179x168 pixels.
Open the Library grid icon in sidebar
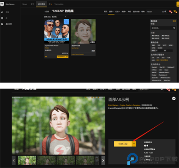click(x=2, y=18)
